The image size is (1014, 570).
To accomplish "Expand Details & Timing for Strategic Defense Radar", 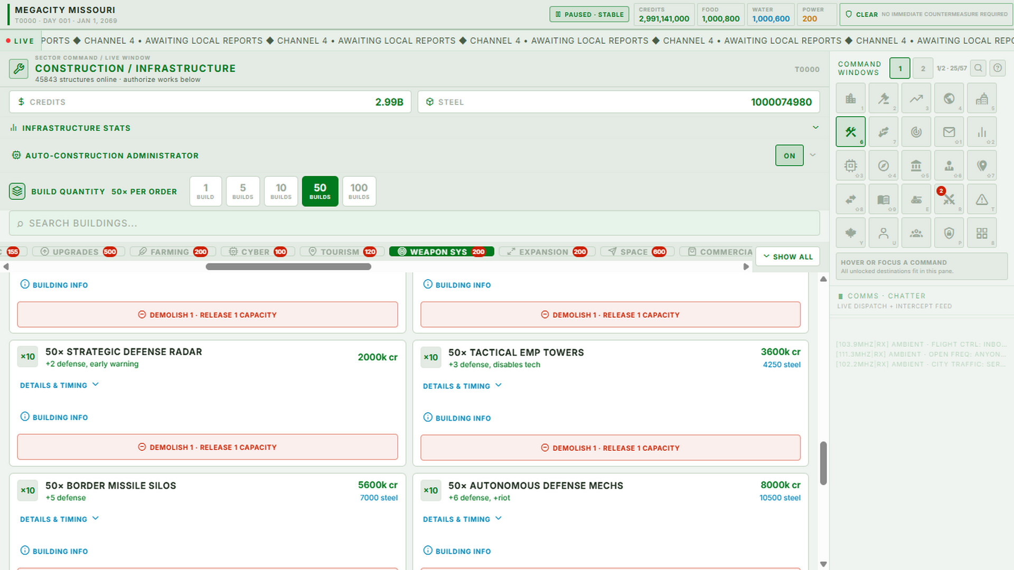I will [x=59, y=385].
